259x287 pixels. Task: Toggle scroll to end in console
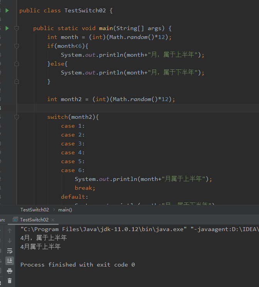click(10, 261)
